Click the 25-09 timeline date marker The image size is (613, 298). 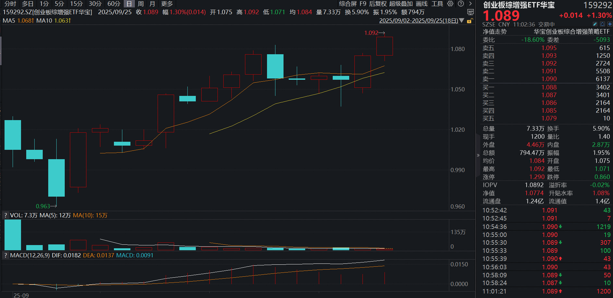[21, 295]
